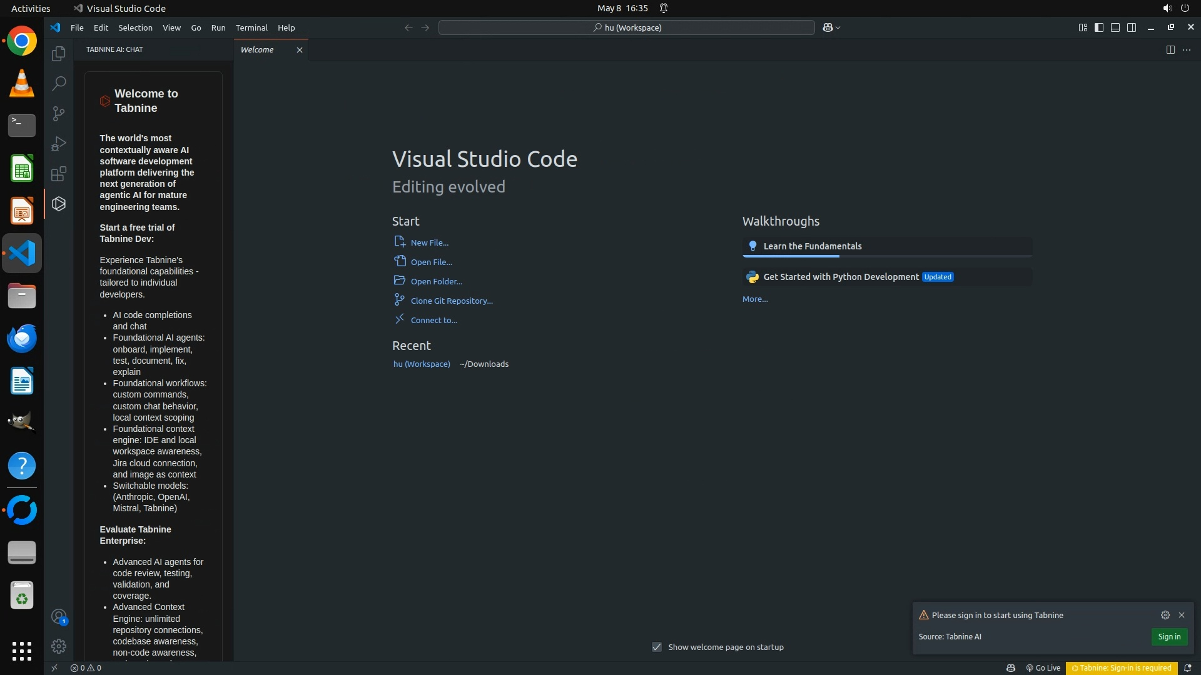Open the Manage gear in activity bar
Screen dimensions: 1201x675
click(x=59, y=646)
